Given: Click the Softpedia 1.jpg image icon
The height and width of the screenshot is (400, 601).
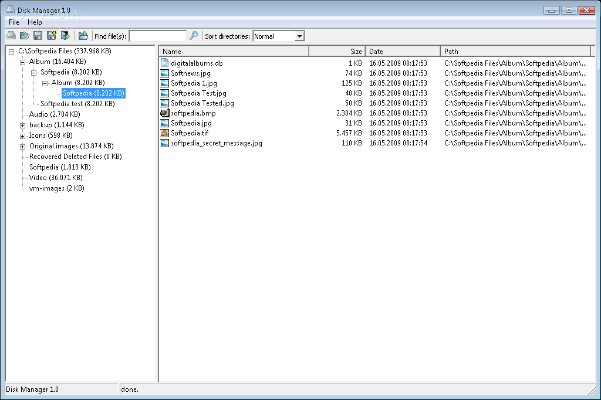Looking at the screenshot, I should pos(165,83).
